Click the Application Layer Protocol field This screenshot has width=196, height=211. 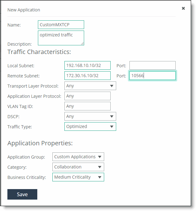pos(87,96)
